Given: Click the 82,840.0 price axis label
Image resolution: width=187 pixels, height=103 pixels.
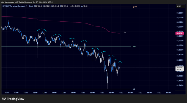Looking at the screenshot, I should coord(180,81).
